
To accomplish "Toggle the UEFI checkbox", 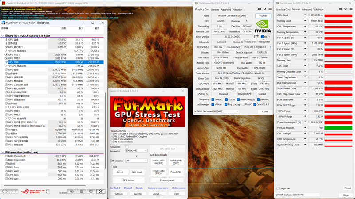I will tap(262, 37).
